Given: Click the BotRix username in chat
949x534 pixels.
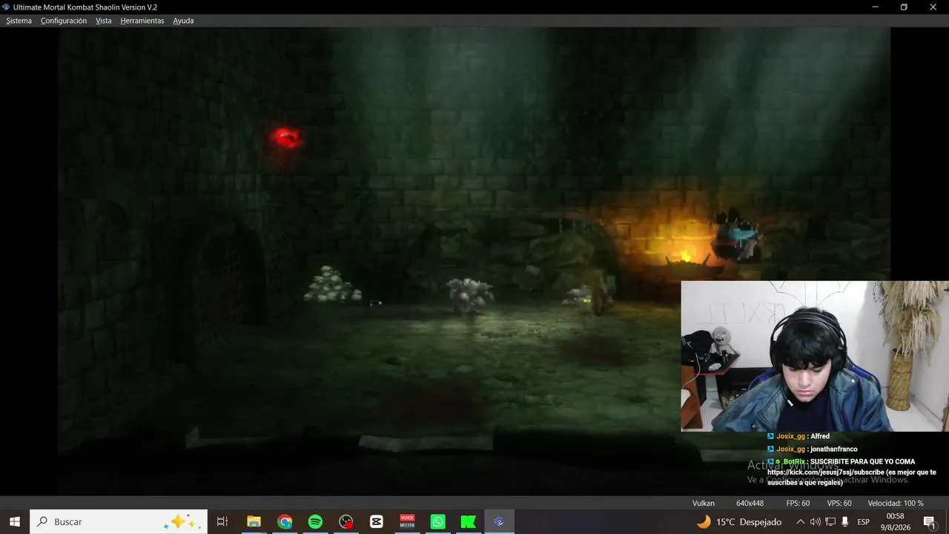Looking at the screenshot, I should point(794,461).
